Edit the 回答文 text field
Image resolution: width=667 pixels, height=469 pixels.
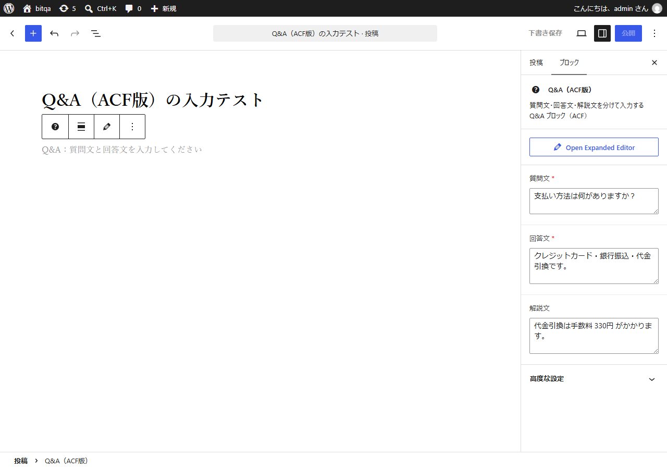point(594,266)
